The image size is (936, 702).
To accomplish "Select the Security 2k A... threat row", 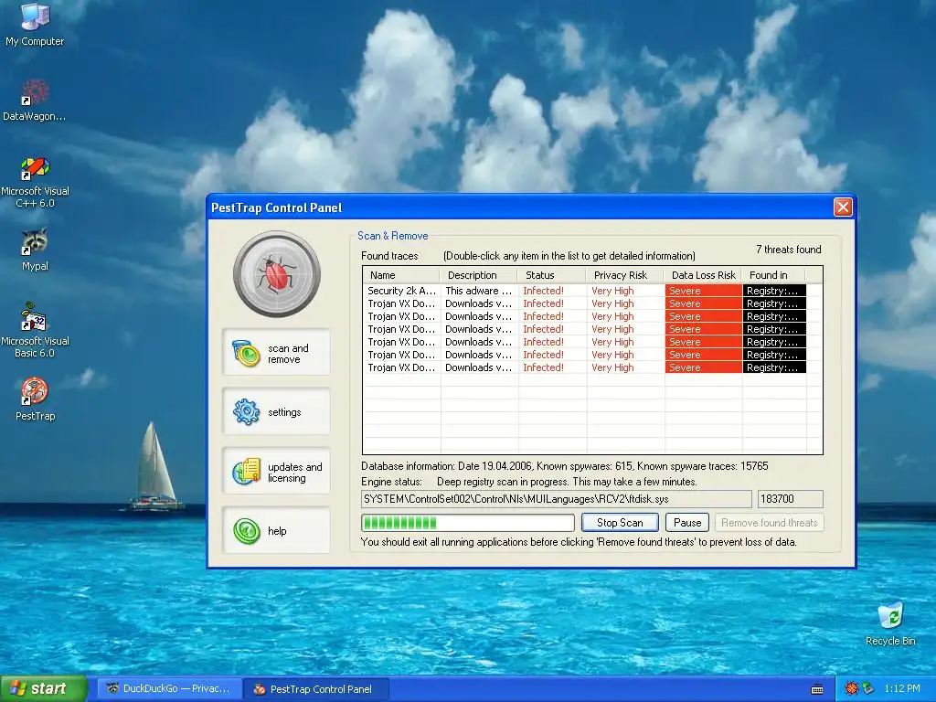I will point(584,291).
